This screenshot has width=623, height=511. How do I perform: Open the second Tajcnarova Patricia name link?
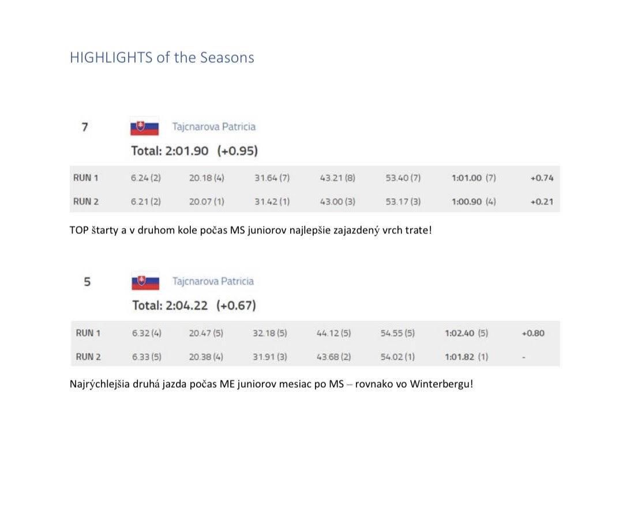click(x=213, y=281)
